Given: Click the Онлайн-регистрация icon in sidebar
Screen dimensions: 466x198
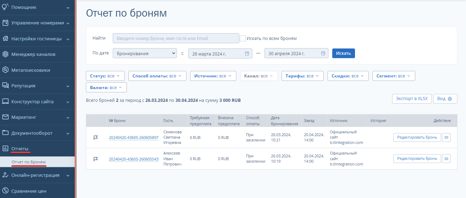Looking at the screenshot, I should coord(5,175).
